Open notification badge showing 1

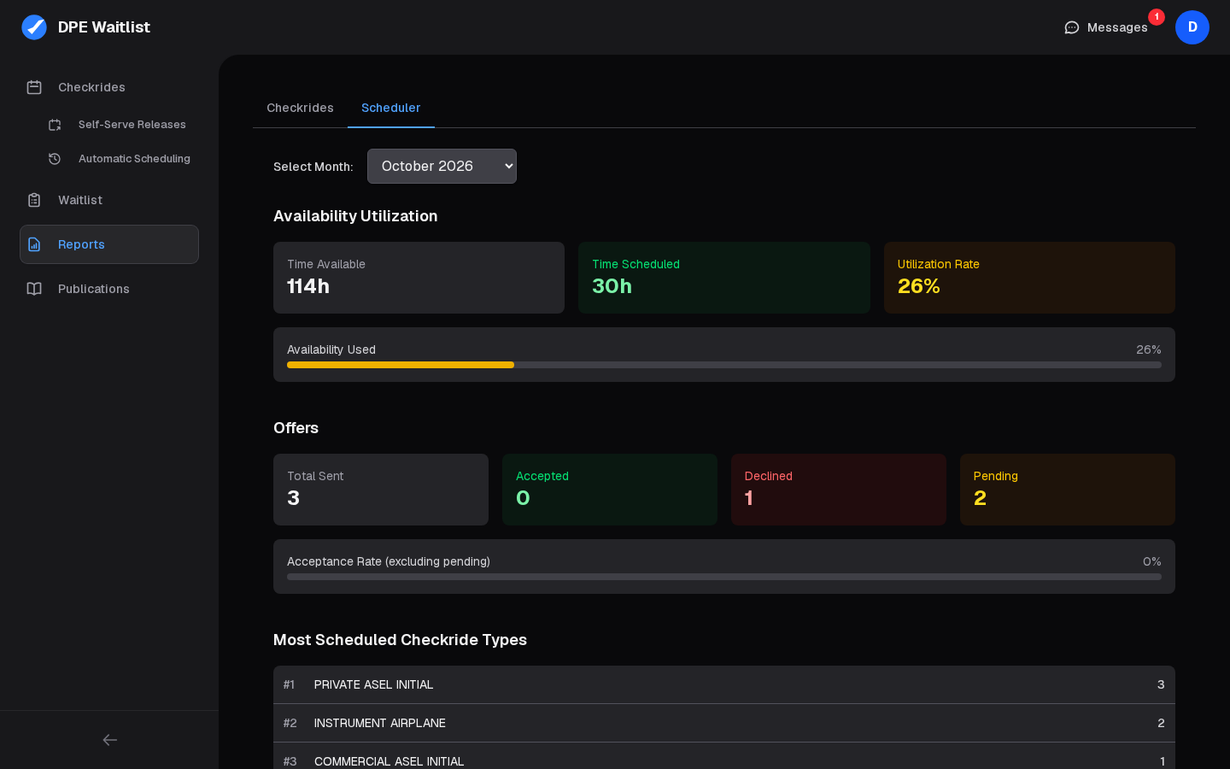[1157, 17]
